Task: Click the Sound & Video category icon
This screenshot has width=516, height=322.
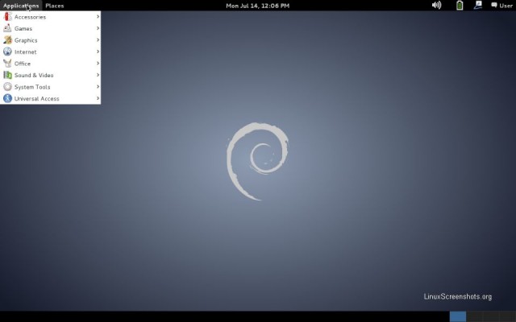Action: pos(7,75)
